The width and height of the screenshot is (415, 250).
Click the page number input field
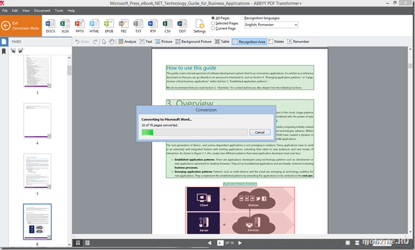point(220,243)
